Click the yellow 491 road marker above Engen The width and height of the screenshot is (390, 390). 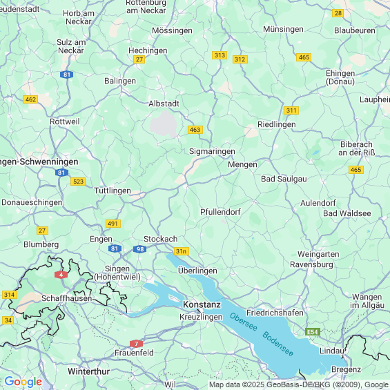coord(113,224)
